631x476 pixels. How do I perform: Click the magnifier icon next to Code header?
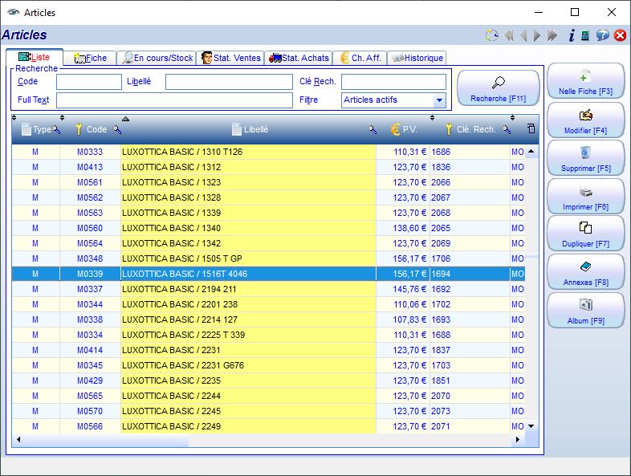click(x=117, y=129)
